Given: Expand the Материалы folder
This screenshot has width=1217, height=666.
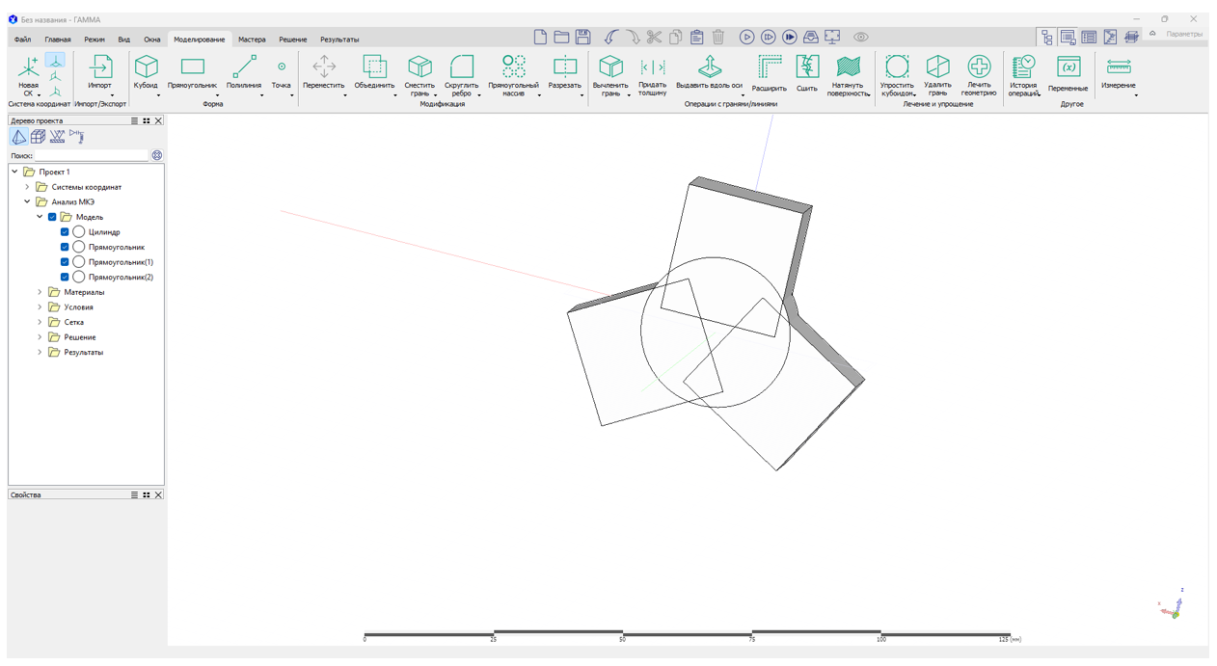Looking at the screenshot, I should pyautogui.click(x=40, y=292).
